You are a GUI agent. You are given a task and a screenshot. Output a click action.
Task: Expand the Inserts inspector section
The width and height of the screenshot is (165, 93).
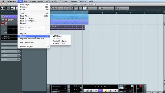click(x=9, y=44)
